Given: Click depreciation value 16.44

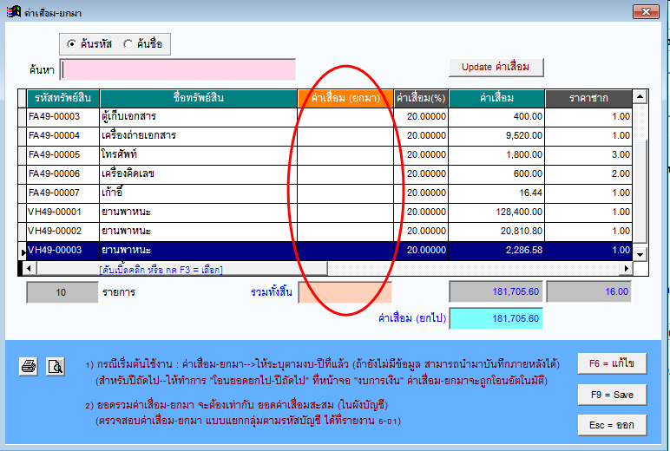Looking at the screenshot, I should (530, 193).
